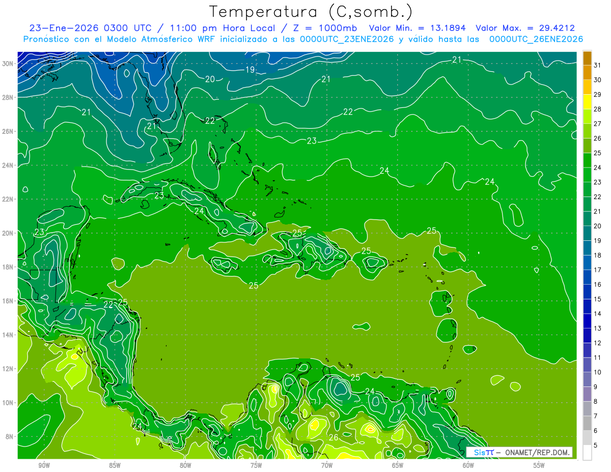Click the 75W longitude axis label
Image resolution: width=611 pixels, height=472 pixels.
tap(256, 465)
